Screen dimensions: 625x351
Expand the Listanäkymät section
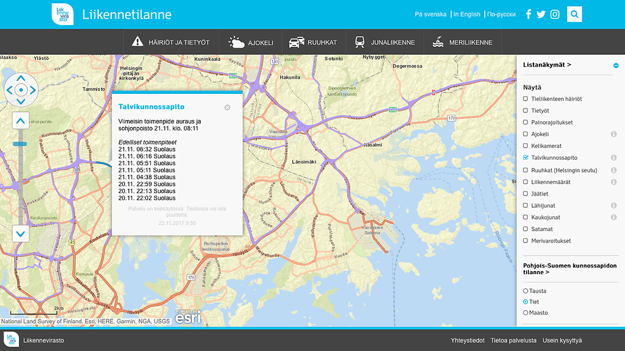(x=547, y=65)
